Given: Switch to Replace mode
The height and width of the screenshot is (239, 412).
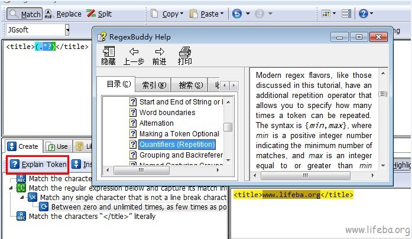Looking at the screenshot, I should pos(63,14).
